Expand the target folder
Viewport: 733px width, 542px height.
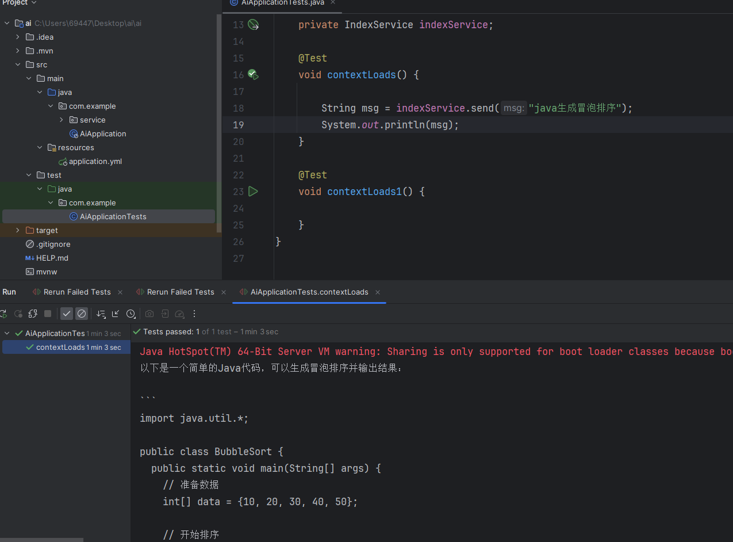pyautogui.click(x=17, y=230)
